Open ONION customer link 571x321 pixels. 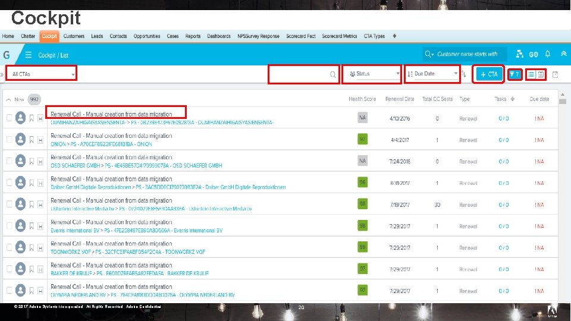[x=58, y=144]
